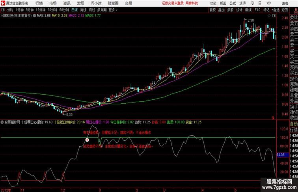Click the MA5: 2.08 indicator label

pyautogui.click(x=44, y=16)
